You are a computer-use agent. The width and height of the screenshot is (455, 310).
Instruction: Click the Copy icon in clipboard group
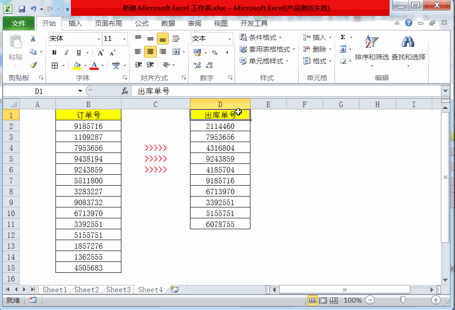[33, 52]
